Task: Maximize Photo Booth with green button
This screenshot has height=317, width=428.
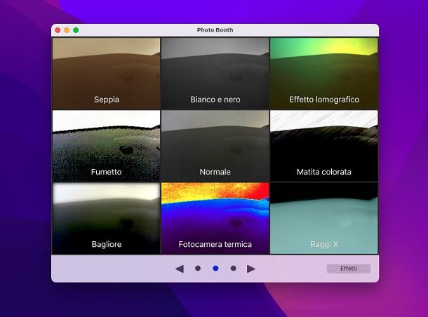Action: point(76,30)
